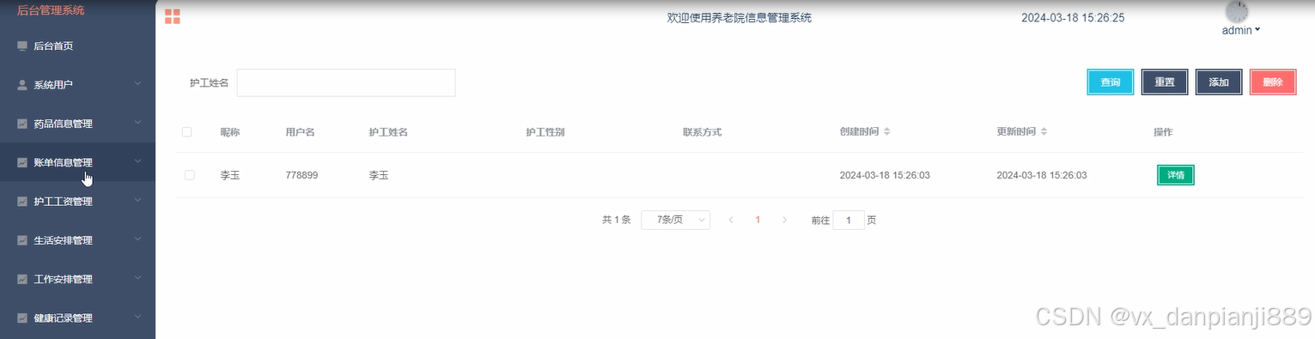This screenshot has width=1315, height=339.
Task: Open the admin user dropdown
Action: click(1241, 30)
